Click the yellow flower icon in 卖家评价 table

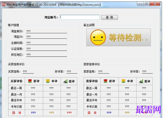coord(123,81)
